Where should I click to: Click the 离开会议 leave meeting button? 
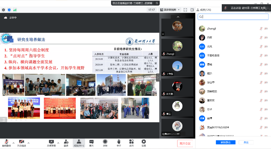click(185, 143)
